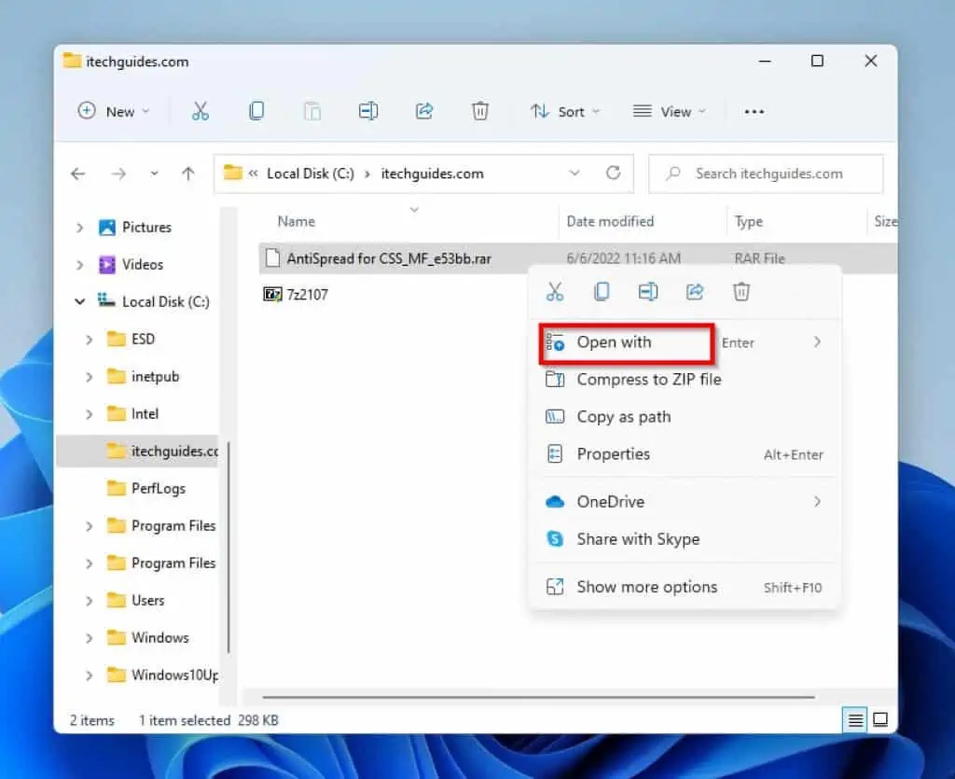Click inside the Search itechguides.com box
This screenshot has width=955, height=779.
pos(765,174)
